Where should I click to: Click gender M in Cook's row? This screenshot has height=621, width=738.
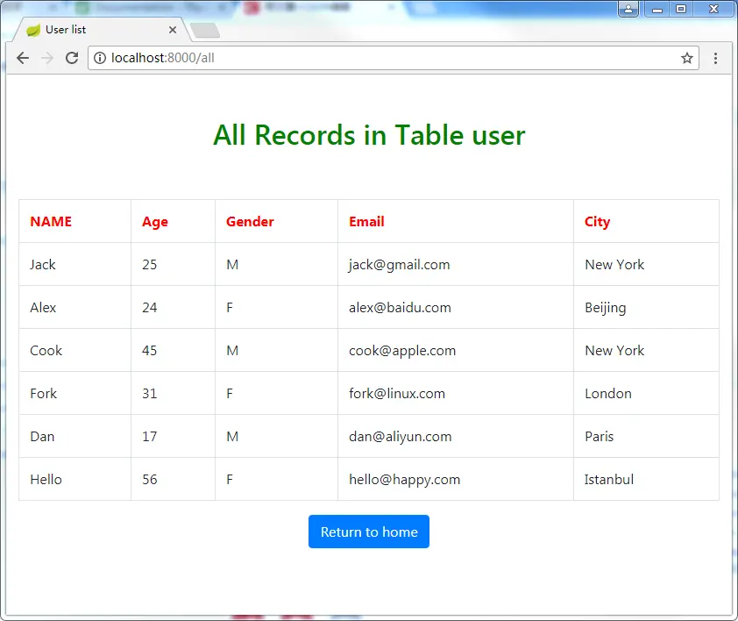click(x=232, y=351)
